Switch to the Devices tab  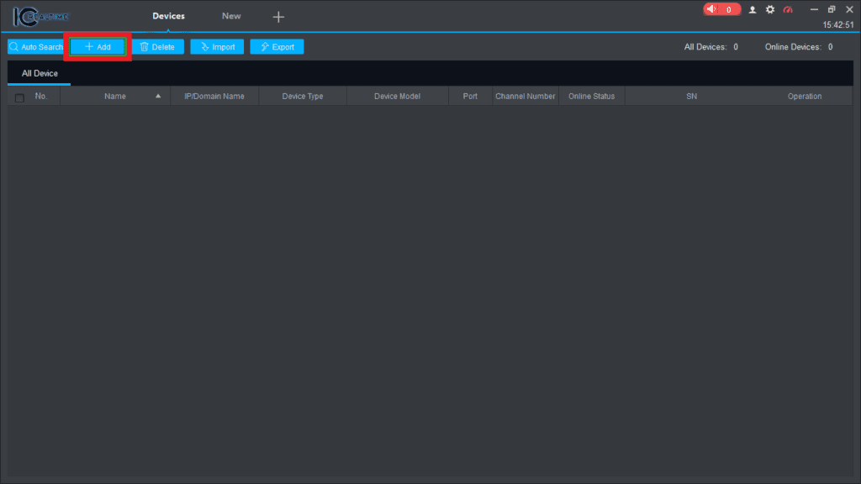point(168,16)
